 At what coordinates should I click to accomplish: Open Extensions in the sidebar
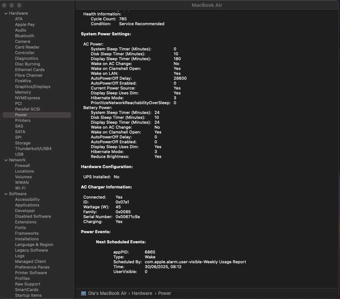coord(26,222)
